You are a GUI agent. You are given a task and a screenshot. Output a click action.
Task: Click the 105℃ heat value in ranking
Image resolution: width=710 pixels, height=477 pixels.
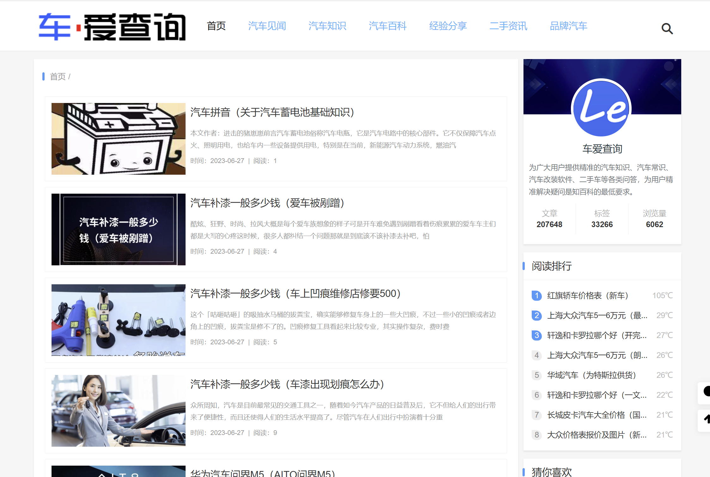[x=663, y=295]
